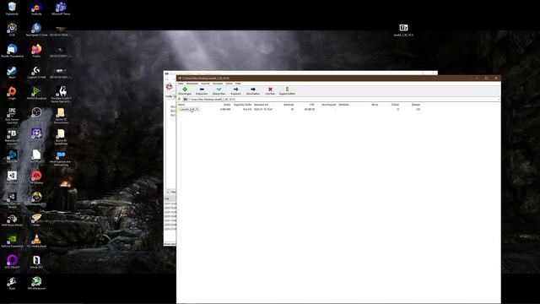Click the Kopieren (Copy) arrow icon
This screenshot has height=304, width=540.
click(236, 90)
